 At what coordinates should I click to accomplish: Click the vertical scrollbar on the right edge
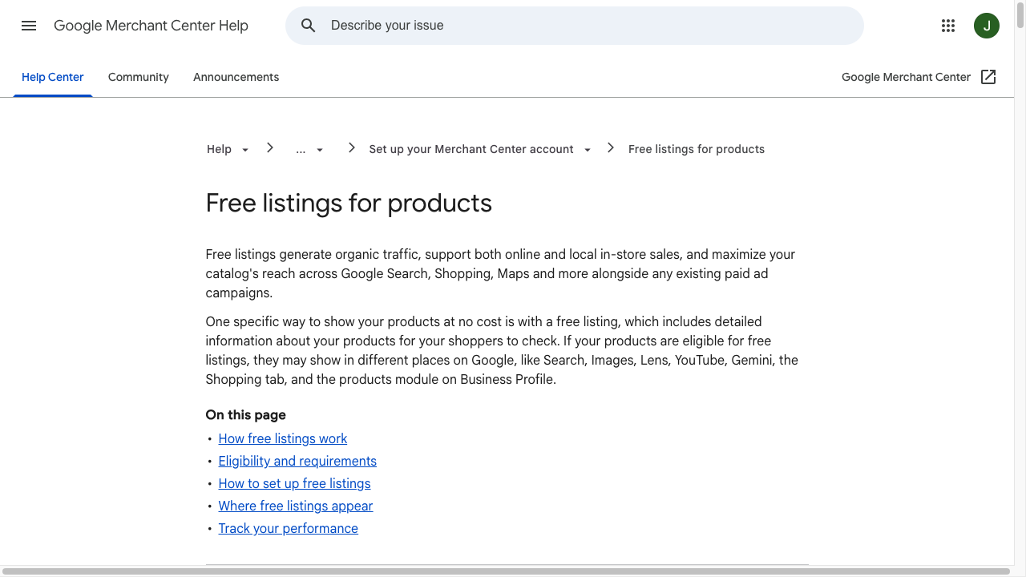click(x=1020, y=16)
